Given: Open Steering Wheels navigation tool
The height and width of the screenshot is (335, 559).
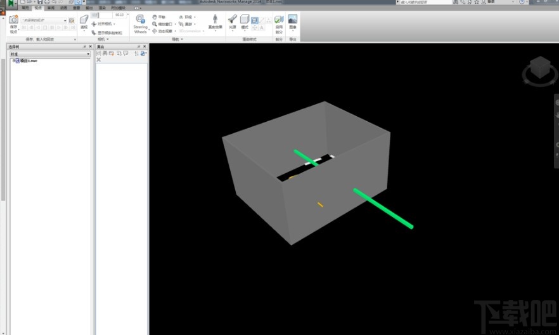Looking at the screenshot, I should (x=140, y=23).
